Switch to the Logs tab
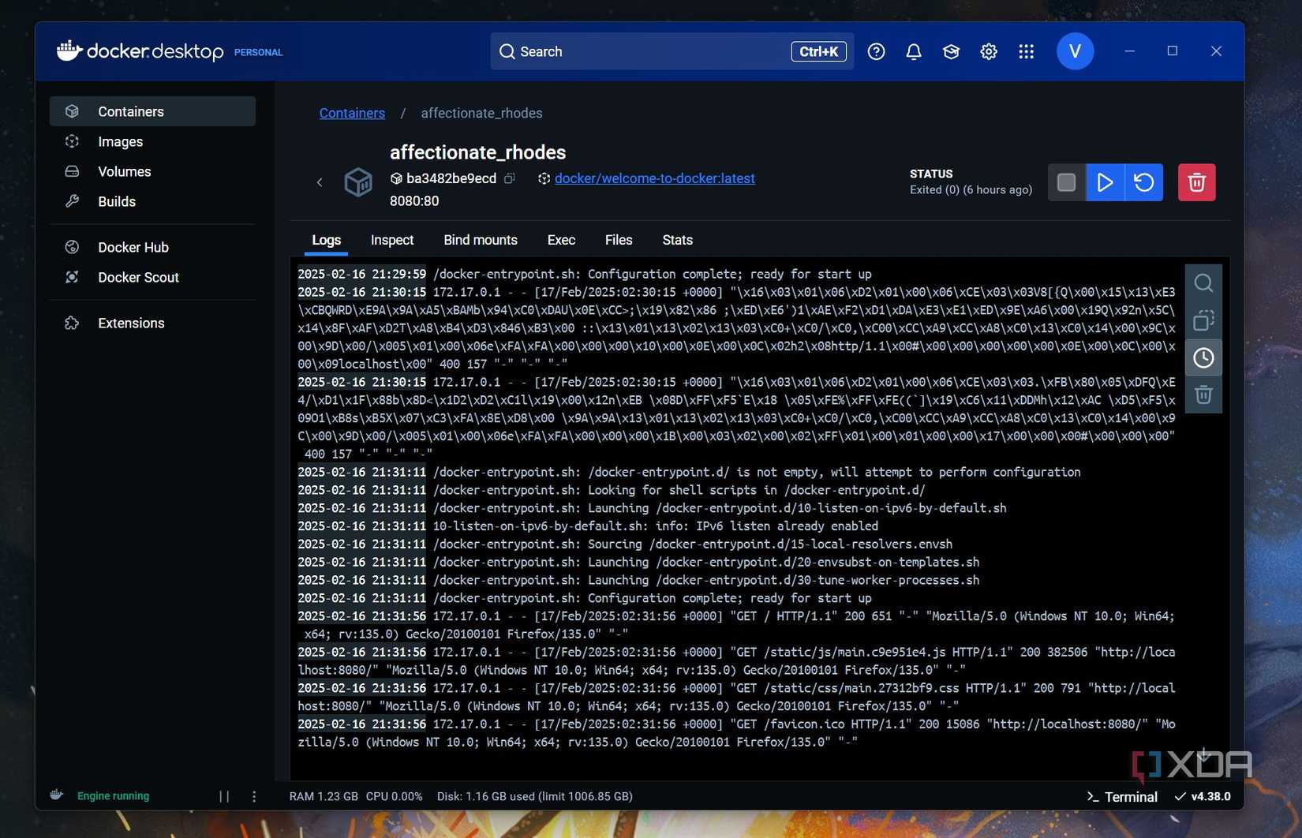Image resolution: width=1302 pixels, height=838 pixels. 326,240
